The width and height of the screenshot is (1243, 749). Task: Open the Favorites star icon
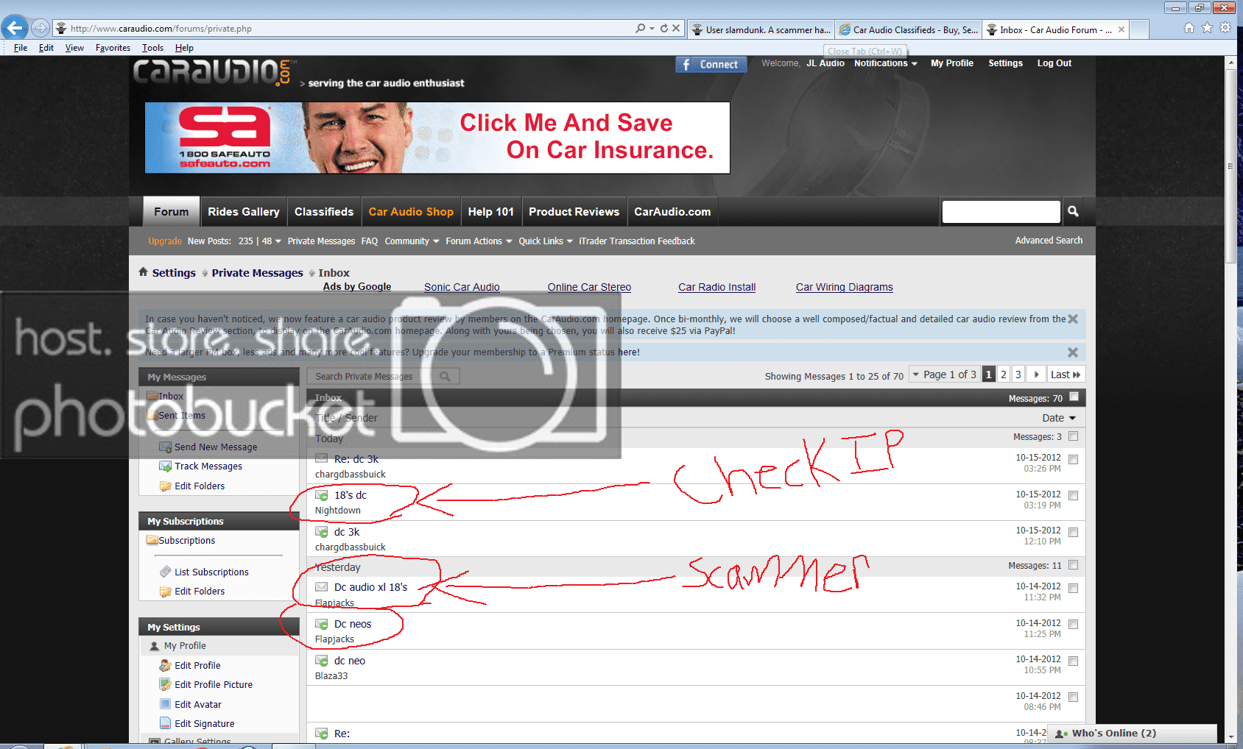1207,28
